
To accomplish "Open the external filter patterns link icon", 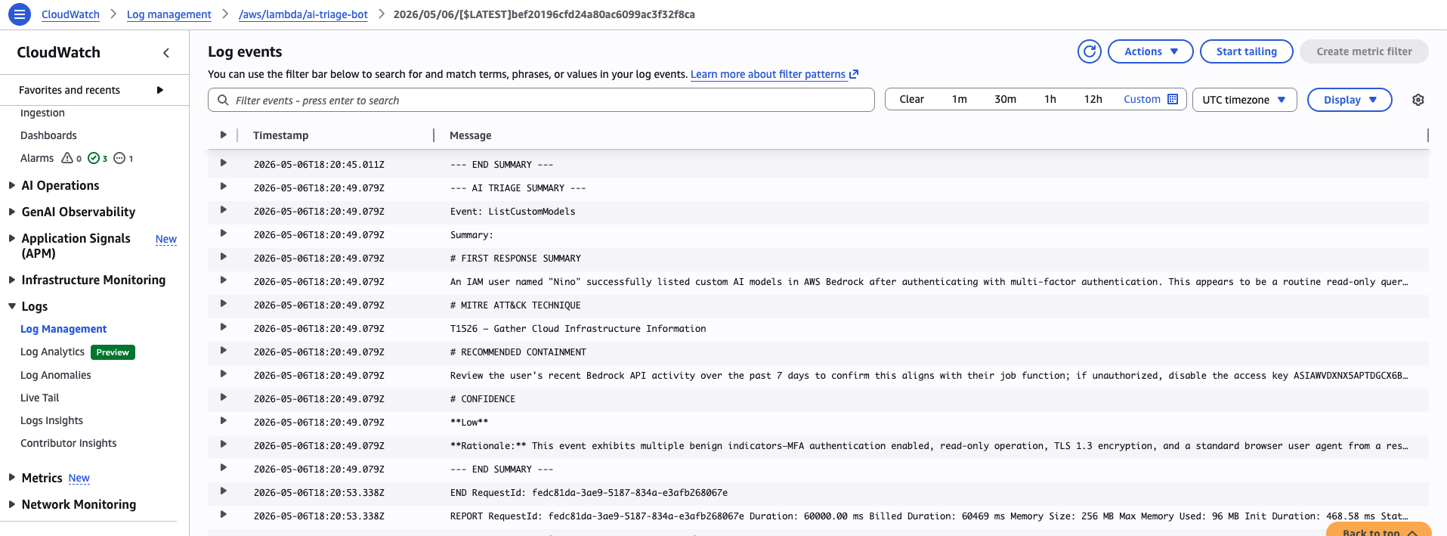I will (854, 74).
